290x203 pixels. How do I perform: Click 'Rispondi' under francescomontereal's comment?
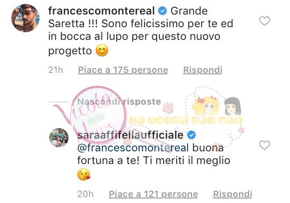tap(203, 70)
